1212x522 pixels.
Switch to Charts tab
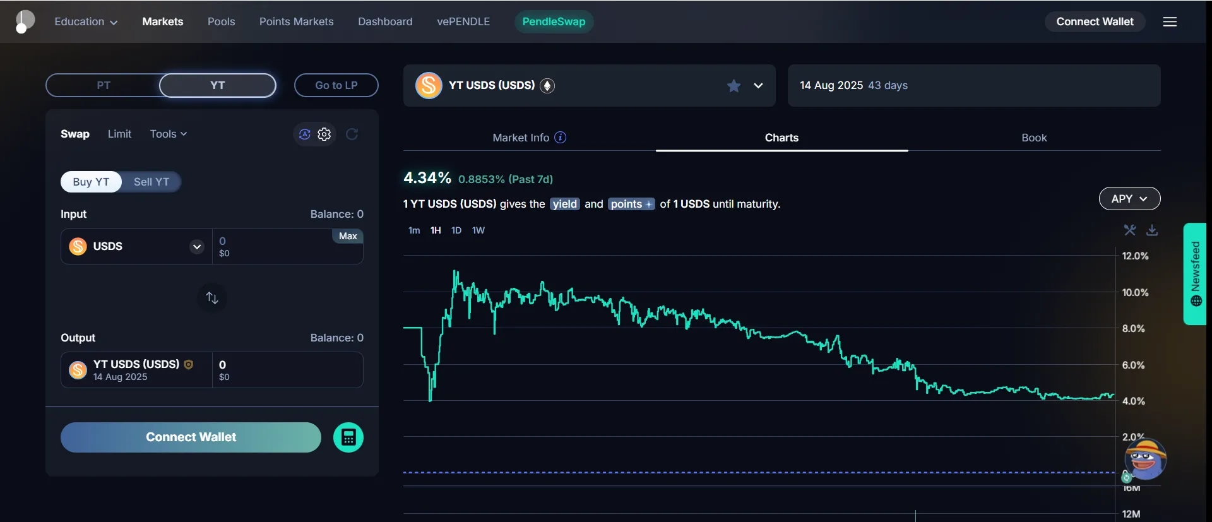coord(781,138)
